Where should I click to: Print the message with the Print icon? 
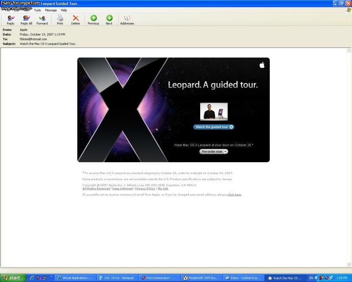(x=60, y=20)
